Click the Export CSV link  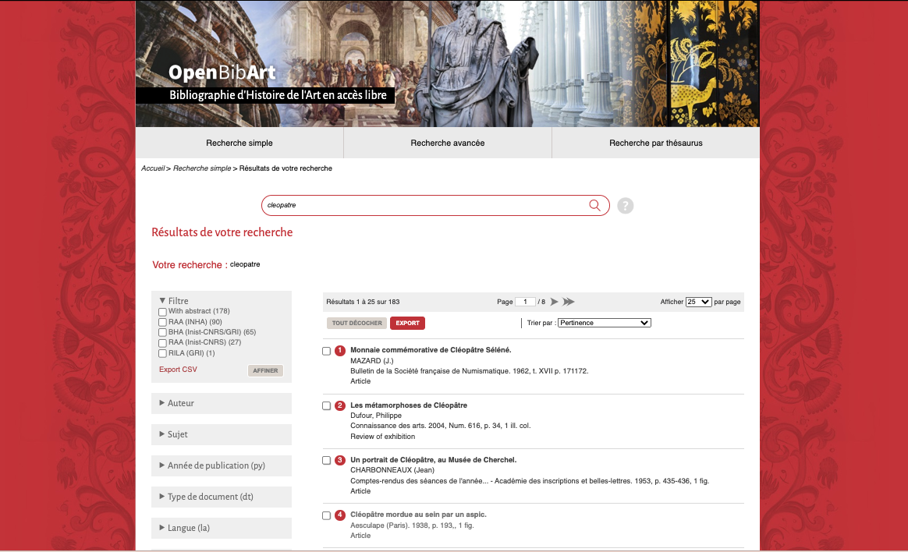click(x=178, y=370)
